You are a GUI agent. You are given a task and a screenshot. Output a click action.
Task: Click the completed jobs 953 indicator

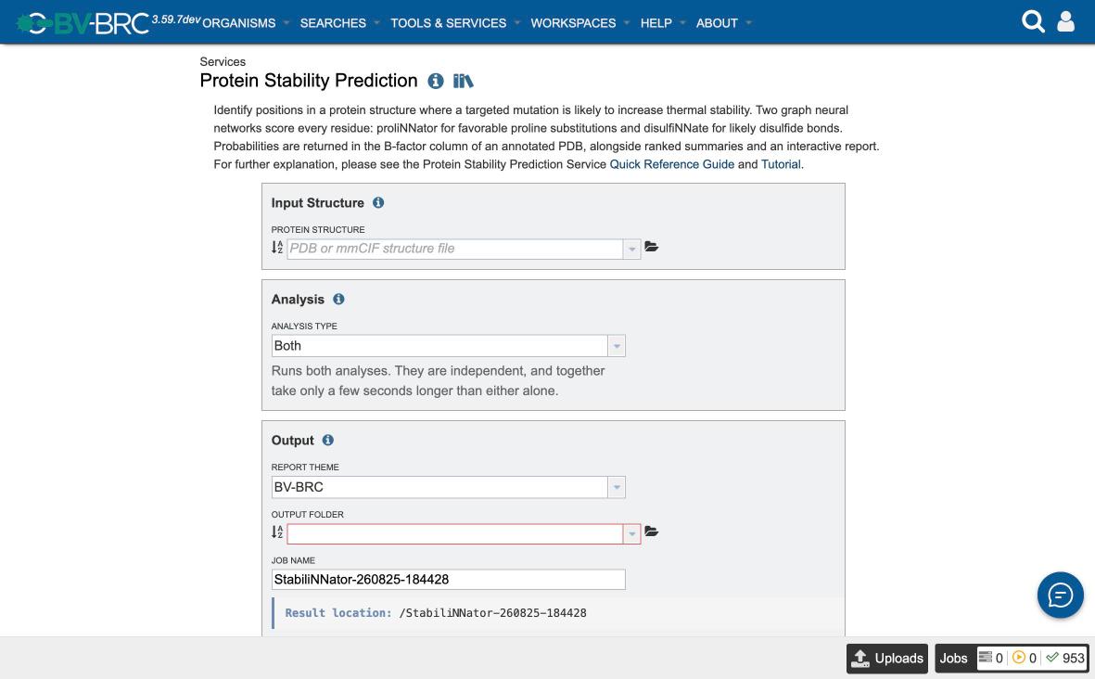(x=1065, y=658)
